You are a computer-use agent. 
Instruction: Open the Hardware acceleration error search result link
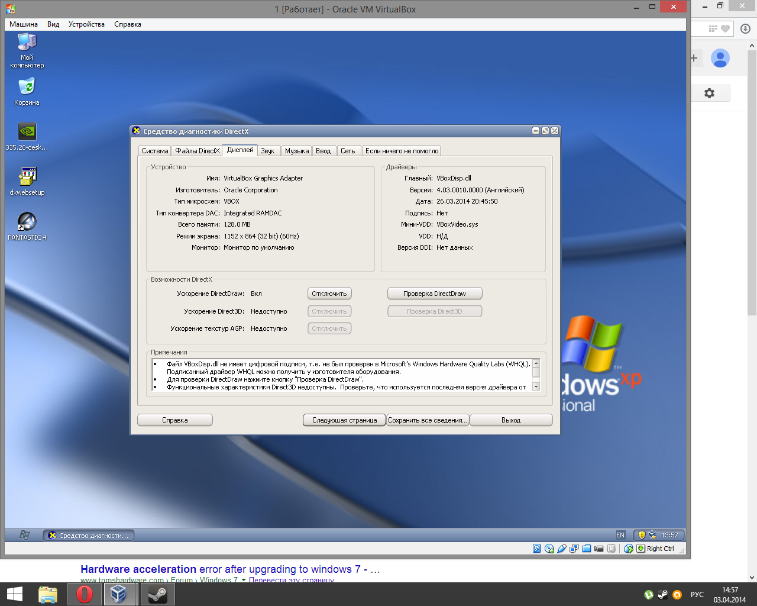tap(230, 569)
